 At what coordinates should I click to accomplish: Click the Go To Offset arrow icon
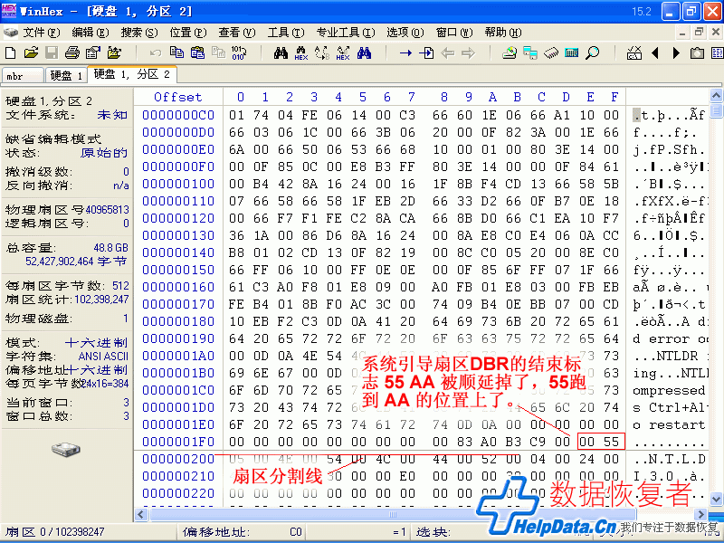pos(405,53)
